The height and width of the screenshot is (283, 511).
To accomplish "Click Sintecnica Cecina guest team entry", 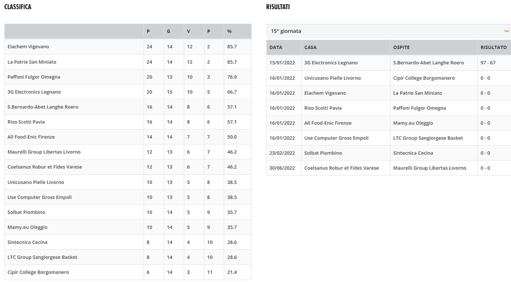I will pyautogui.click(x=413, y=153).
